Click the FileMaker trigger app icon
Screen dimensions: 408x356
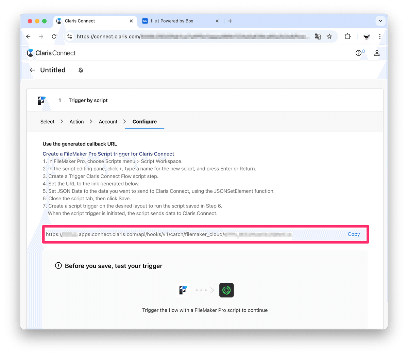(42, 100)
